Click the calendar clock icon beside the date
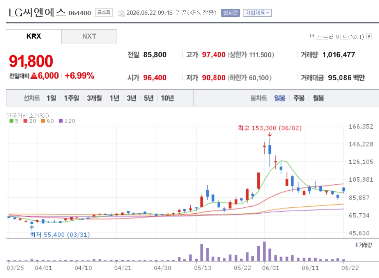 pyautogui.click(x=122, y=14)
